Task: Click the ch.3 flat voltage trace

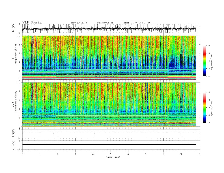Action: [109, 133]
